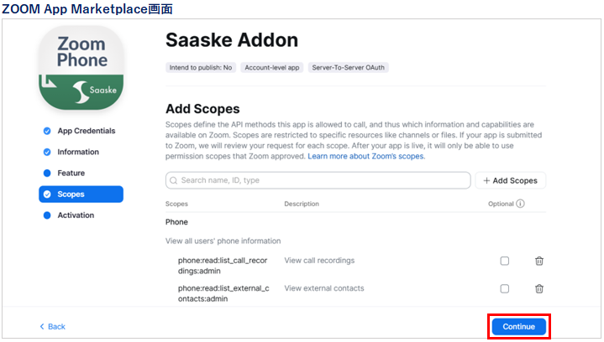Go to the Feature section

[x=71, y=173]
